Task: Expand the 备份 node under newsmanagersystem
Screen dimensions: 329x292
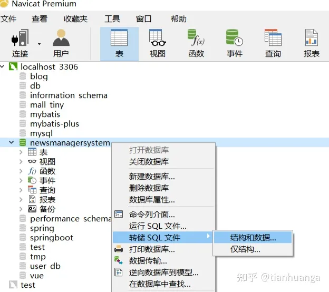Action: pyautogui.click(x=21, y=209)
